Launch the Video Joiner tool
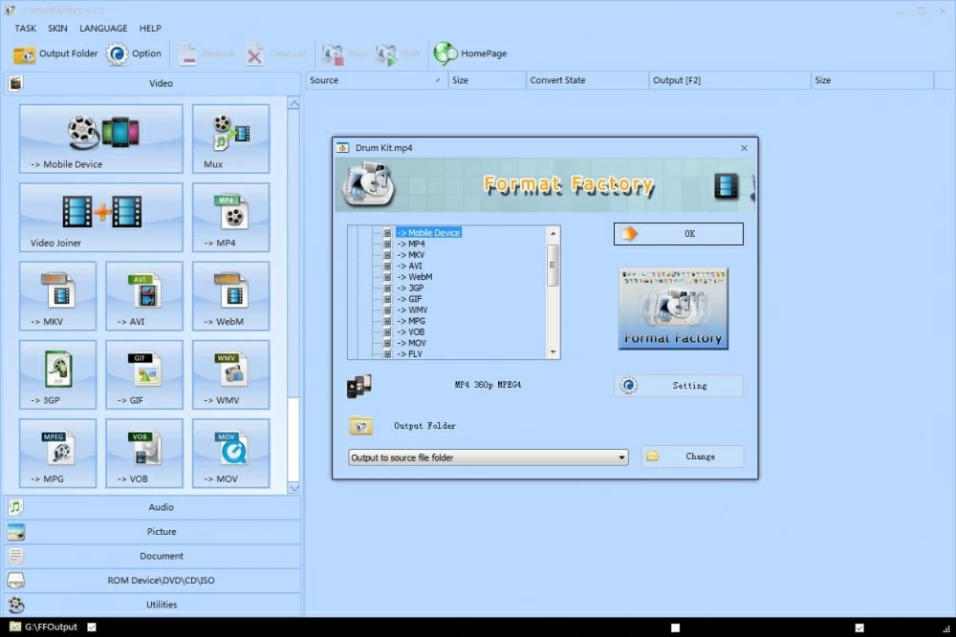Image resolution: width=956 pixels, height=637 pixels. coord(100,217)
